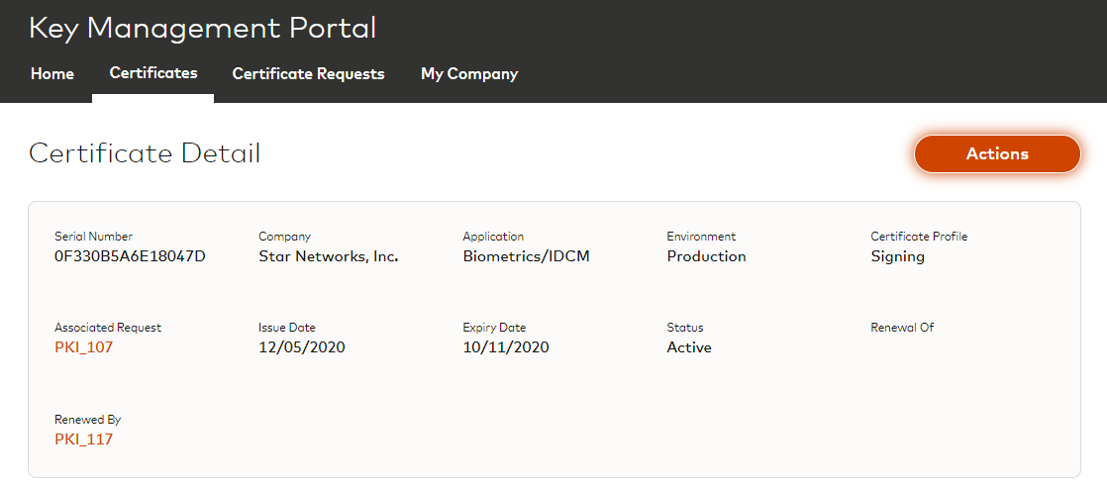Click company name Star Networks, Inc.
The image size is (1107, 487).
point(328,256)
